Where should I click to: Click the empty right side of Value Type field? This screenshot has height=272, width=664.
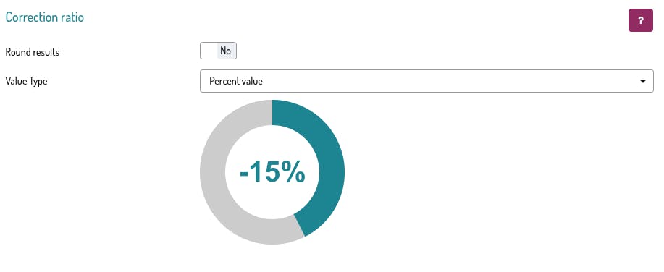tap(466, 81)
